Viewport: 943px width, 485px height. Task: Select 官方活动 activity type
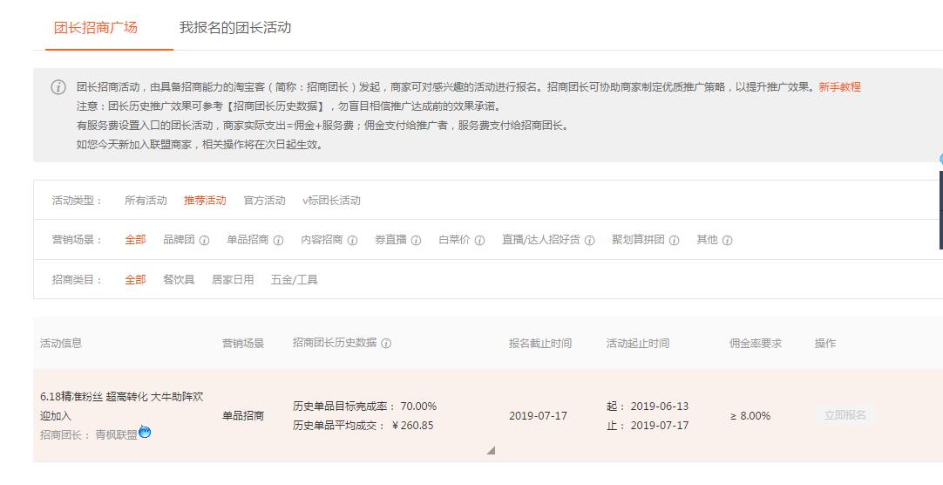point(265,201)
